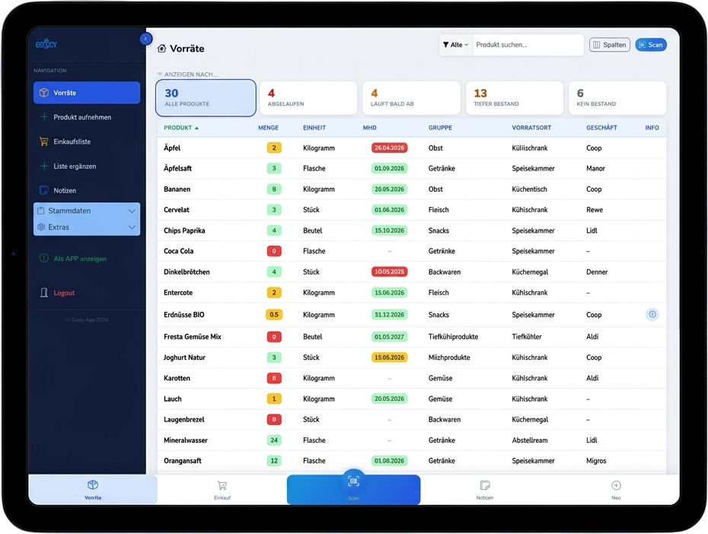Viewport: 708px width, 534px height.
Task: Select the Entercote product row
Action: [x=411, y=293]
